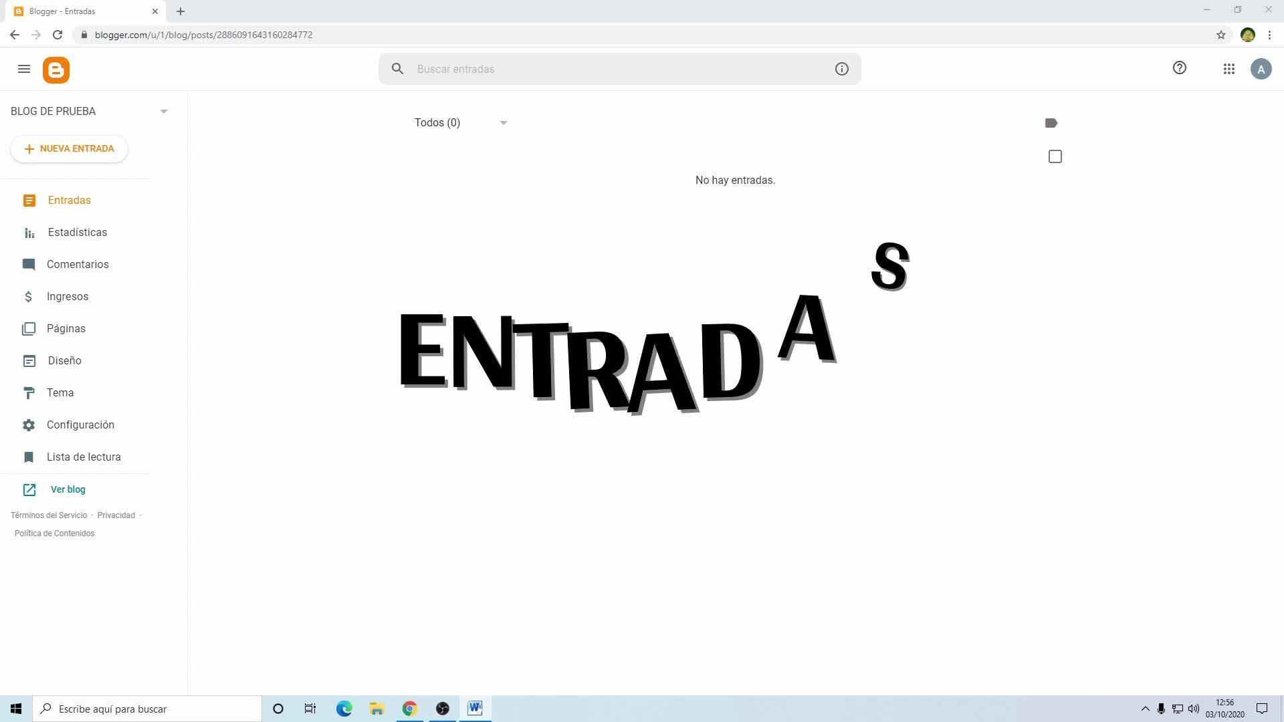Tick the select-all entries checkbox

(1055, 156)
